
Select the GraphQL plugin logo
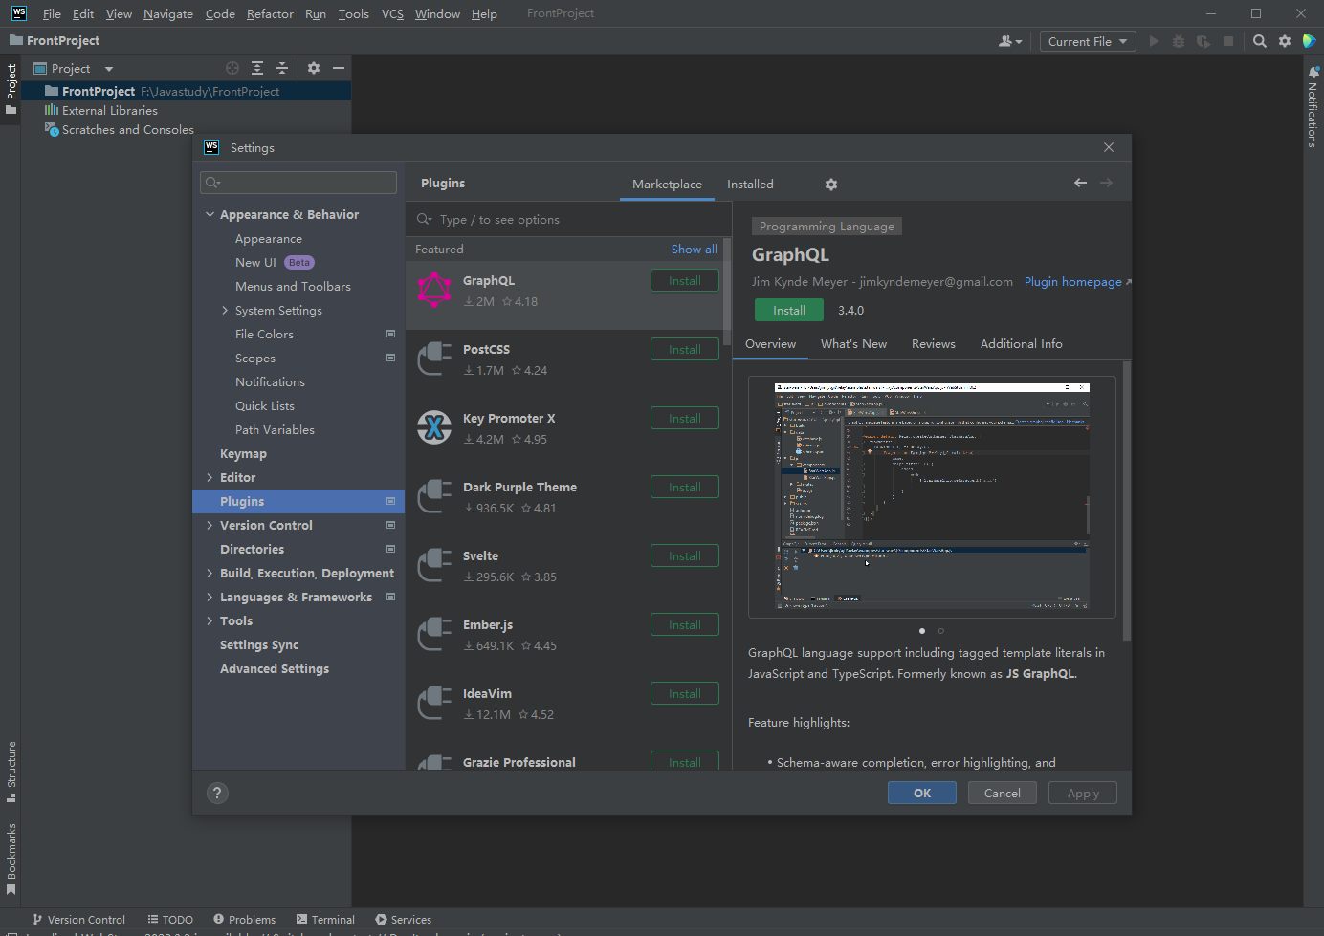(x=434, y=289)
